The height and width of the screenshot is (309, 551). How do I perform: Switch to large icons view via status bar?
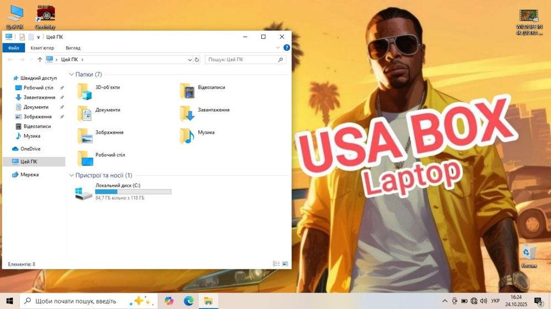coord(285,264)
